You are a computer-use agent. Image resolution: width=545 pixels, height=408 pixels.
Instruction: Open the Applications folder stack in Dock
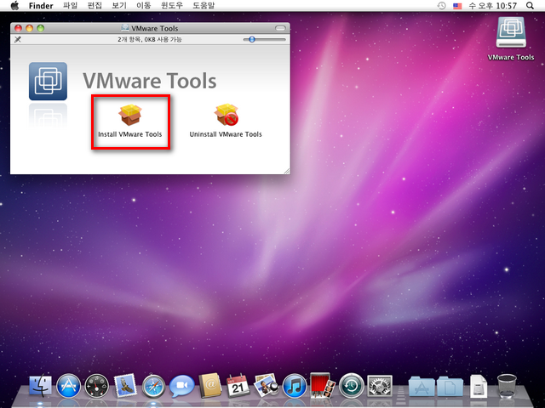(422, 387)
